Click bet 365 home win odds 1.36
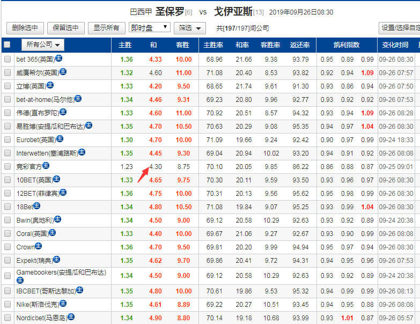 tap(127, 59)
